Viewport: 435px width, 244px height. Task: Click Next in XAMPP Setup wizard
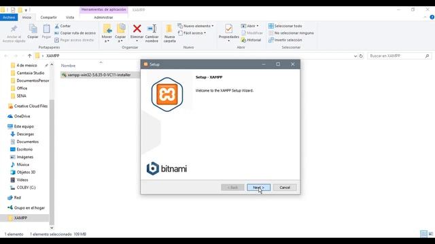(258, 187)
